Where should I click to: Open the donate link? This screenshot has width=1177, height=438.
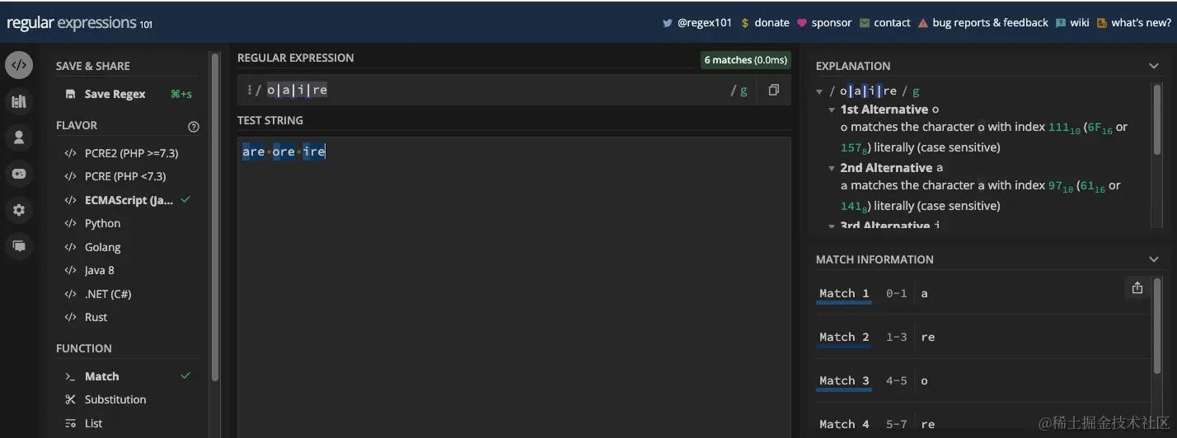click(x=771, y=23)
